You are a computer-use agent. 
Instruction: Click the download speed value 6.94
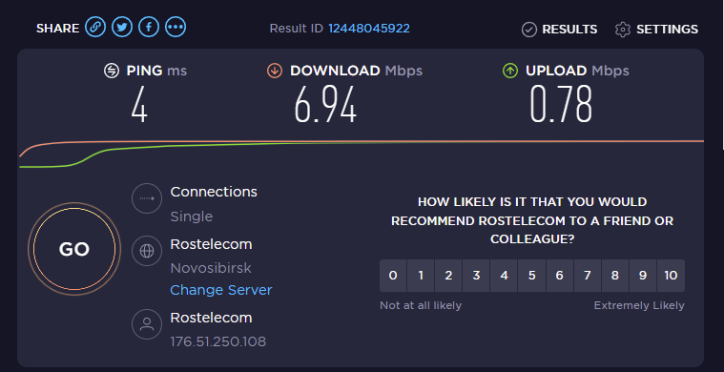click(325, 105)
